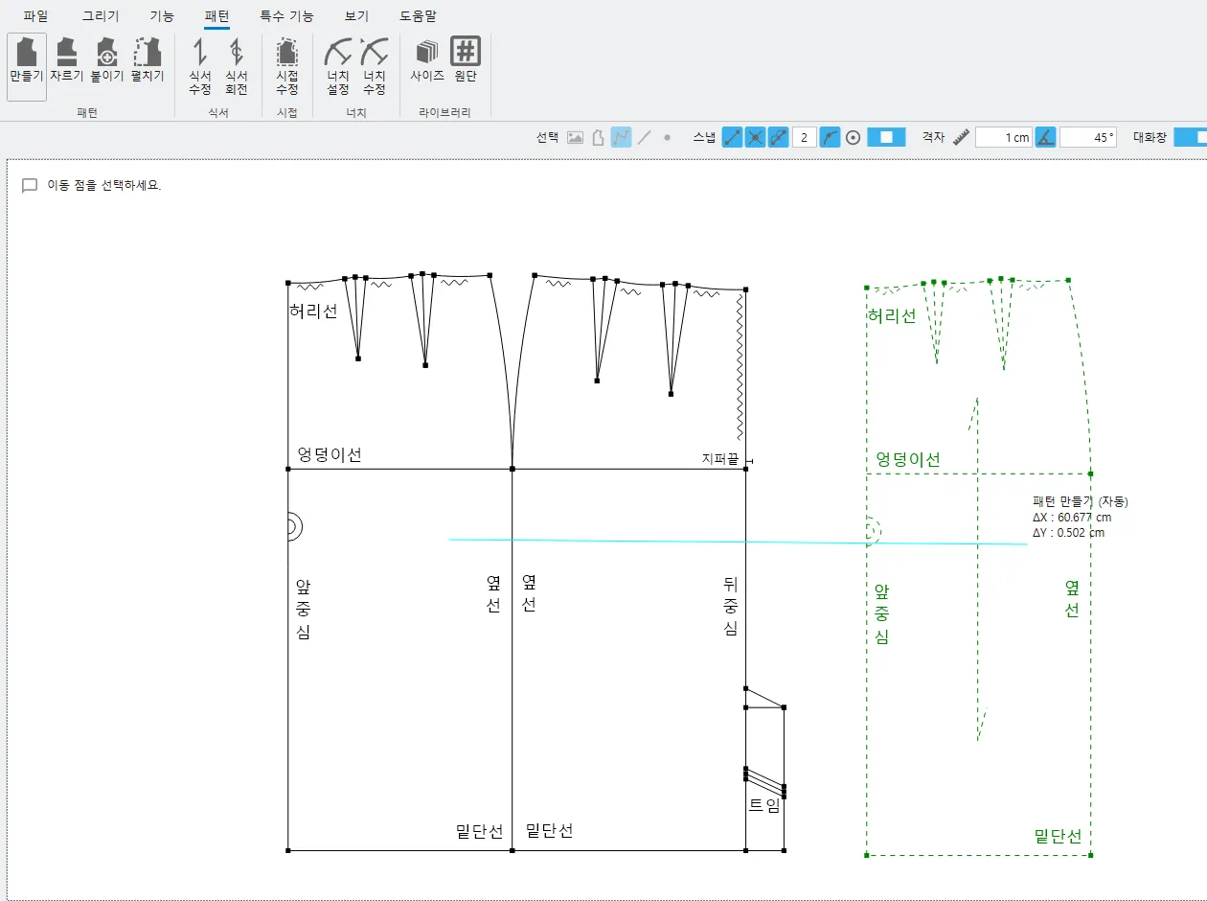Click the 시접 수정 seam allowance tool
The height and width of the screenshot is (901, 1207).
[x=286, y=66]
